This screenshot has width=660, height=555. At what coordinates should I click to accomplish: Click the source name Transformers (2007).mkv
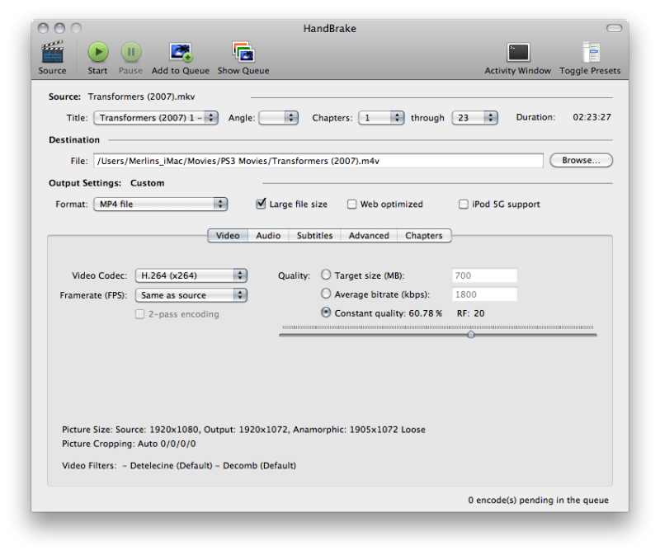(141, 96)
